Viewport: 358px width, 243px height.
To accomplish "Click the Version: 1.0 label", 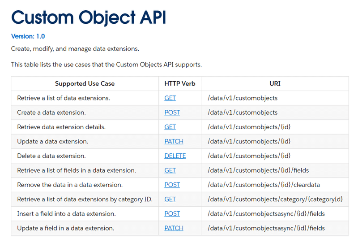I will (x=28, y=36).
